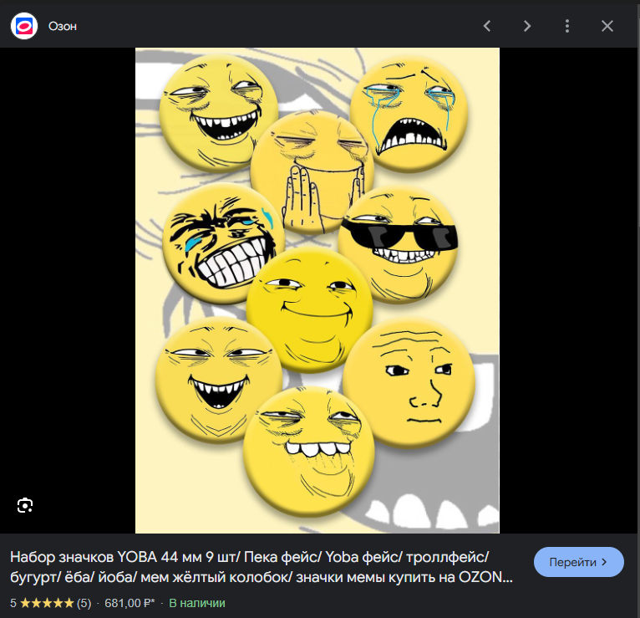Close the image preview panel
This screenshot has width=640, height=618.
point(607,26)
